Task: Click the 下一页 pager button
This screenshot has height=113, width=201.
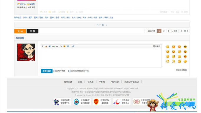Action: 184,31
